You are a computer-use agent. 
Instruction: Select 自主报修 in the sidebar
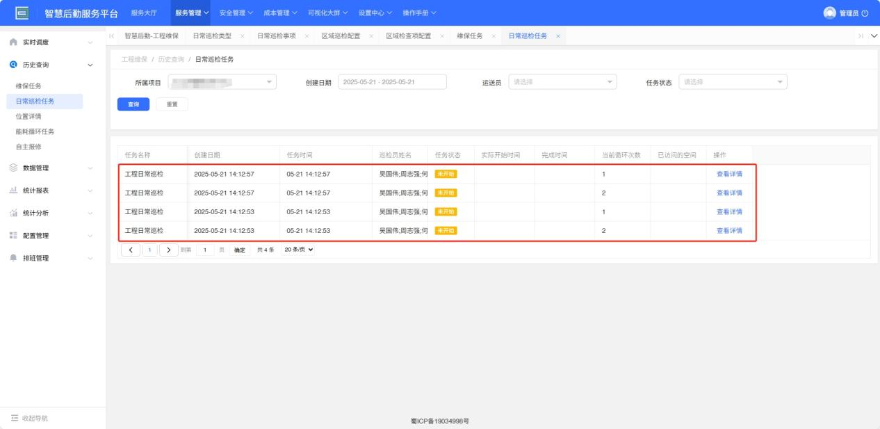coord(28,147)
